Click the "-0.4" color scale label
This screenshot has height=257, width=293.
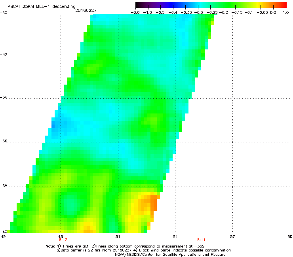[x=173, y=13]
